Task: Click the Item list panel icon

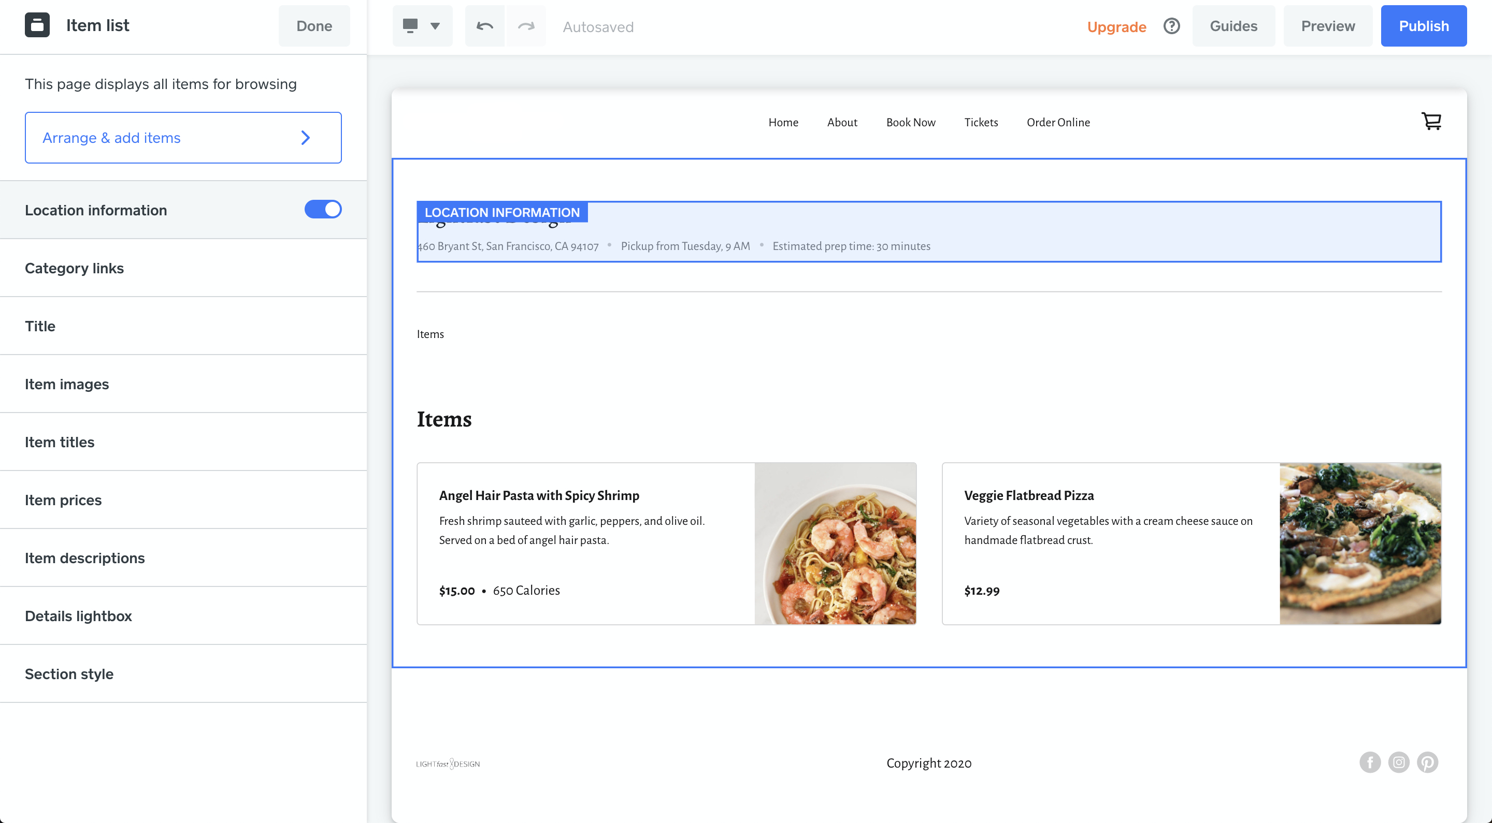Action: pyautogui.click(x=37, y=24)
